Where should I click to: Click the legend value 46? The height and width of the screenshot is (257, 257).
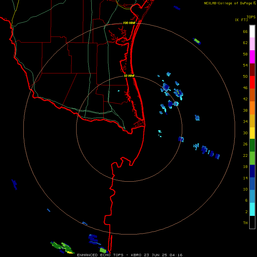245,88
